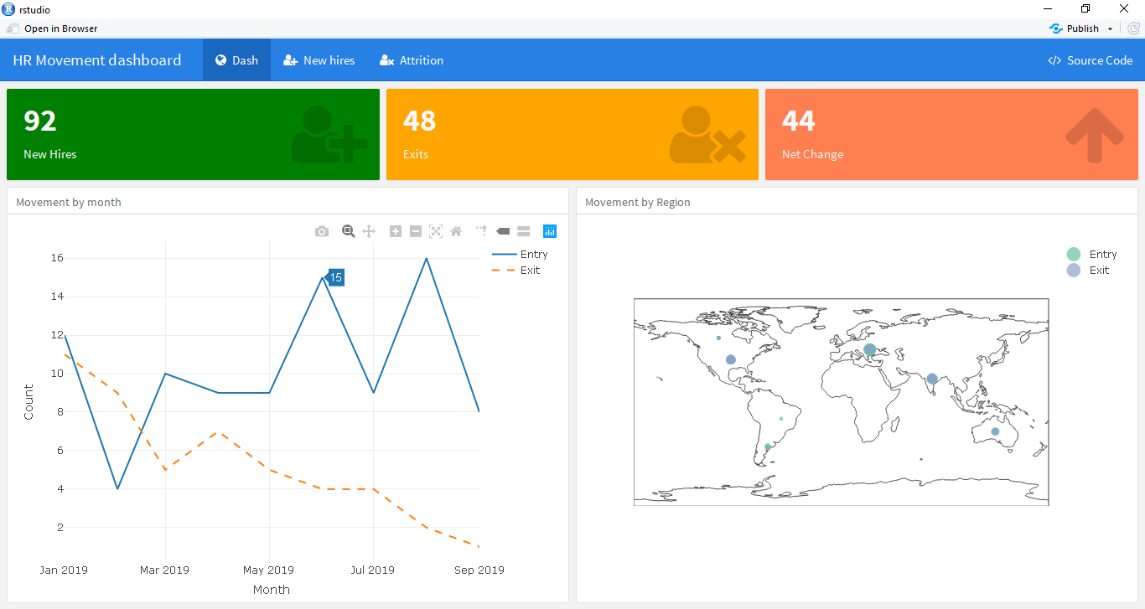Click the remove-user icon in Exits box
Viewport: 1145px width, 609px height.
tap(707, 134)
